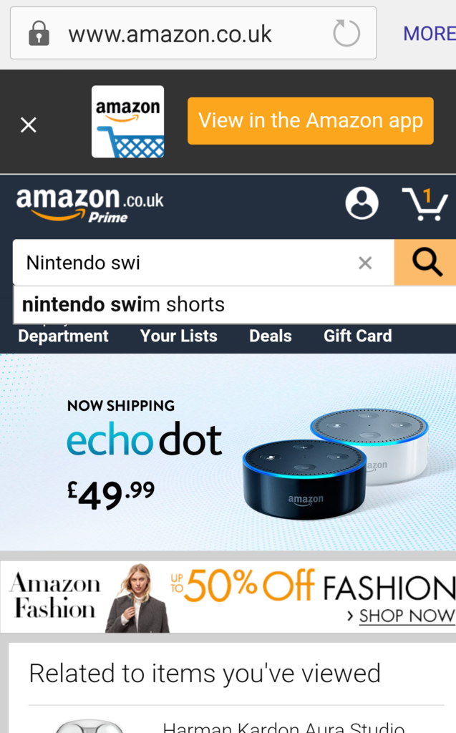Tap the Amazon app shopping cart logo
Screen dimensions: 456x733
[x=127, y=122]
